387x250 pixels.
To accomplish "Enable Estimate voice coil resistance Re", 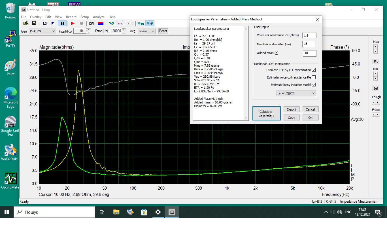I will point(314,77).
